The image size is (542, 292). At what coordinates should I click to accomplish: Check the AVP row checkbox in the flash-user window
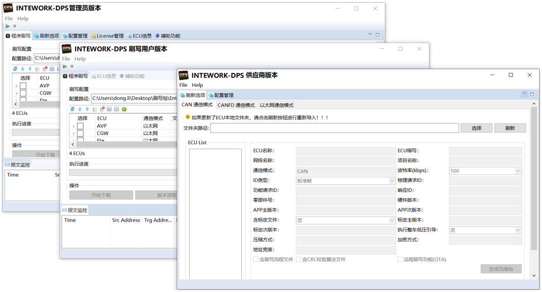pyautogui.click(x=80, y=126)
